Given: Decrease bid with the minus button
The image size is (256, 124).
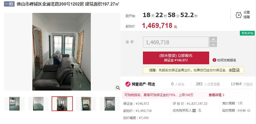Looking at the screenshot, I should (x=213, y=44).
